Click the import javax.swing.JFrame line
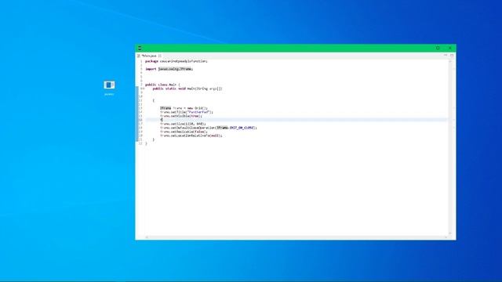This screenshot has height=282, width=502. tap(169, 69)
